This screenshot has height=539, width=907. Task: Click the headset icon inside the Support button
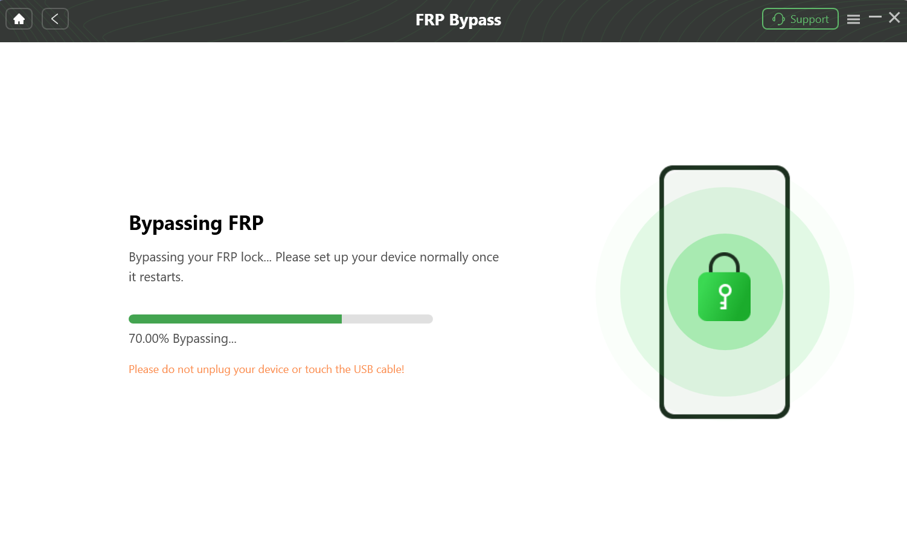pyautogui.click(x=780, y=19)
